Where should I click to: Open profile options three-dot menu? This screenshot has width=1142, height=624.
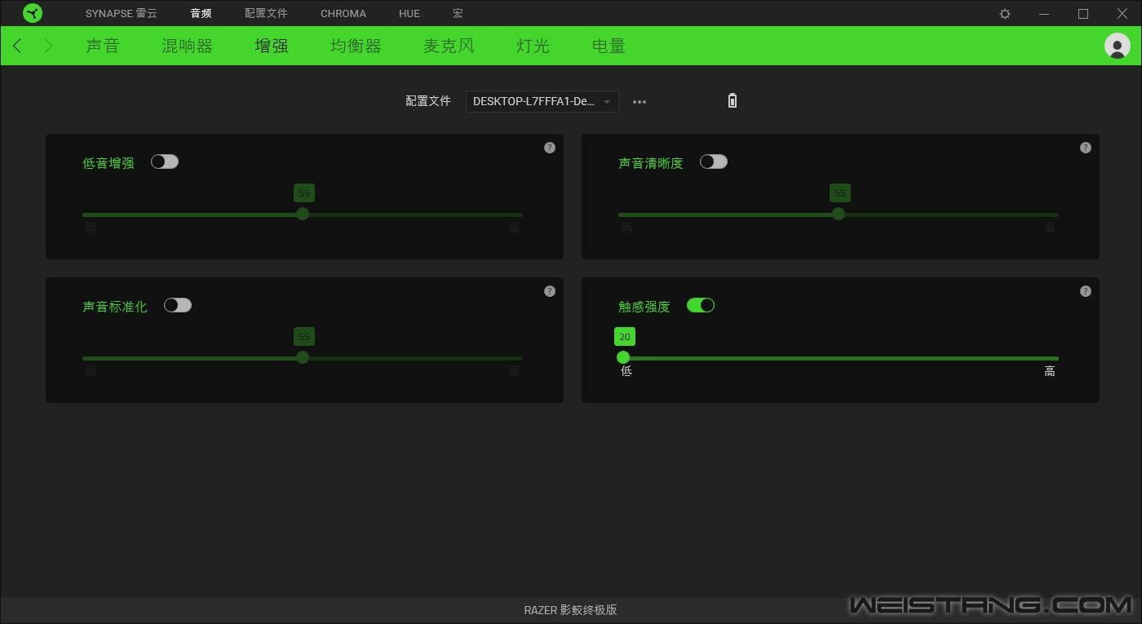640,102
